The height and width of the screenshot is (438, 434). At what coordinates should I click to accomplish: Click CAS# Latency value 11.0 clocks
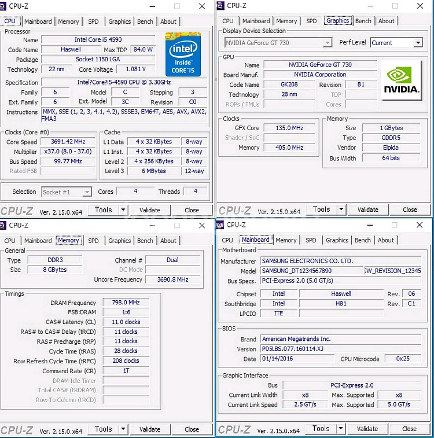(x=126, y=322)
